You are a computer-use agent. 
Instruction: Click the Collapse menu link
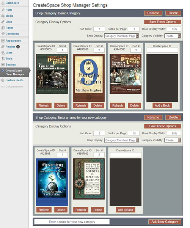14,86
